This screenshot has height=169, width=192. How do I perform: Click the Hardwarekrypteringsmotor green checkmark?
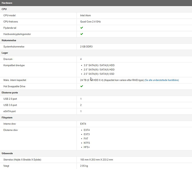[x=82, y=34]
